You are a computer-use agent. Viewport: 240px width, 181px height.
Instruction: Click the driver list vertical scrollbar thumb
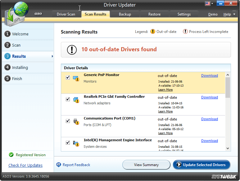(228, 87)
